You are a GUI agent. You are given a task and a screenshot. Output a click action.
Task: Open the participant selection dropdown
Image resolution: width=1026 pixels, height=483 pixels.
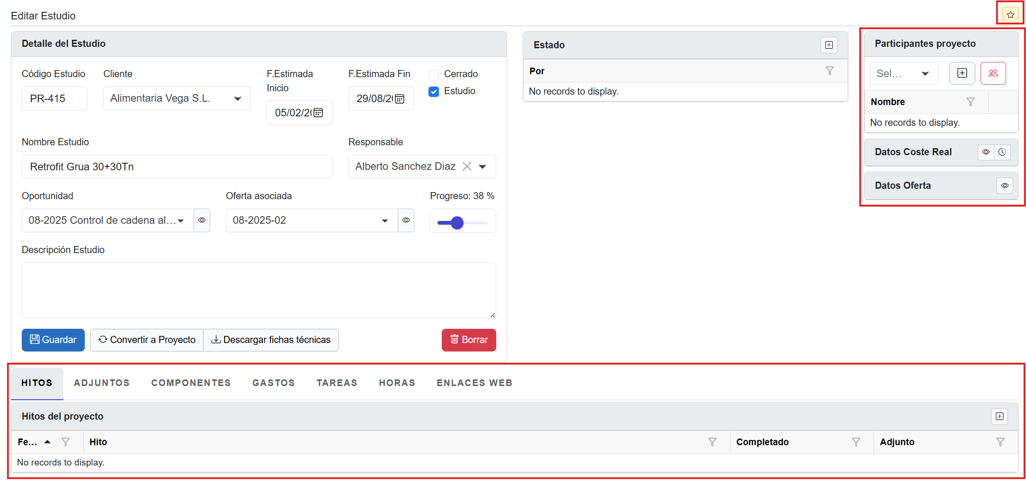[924, 74]
